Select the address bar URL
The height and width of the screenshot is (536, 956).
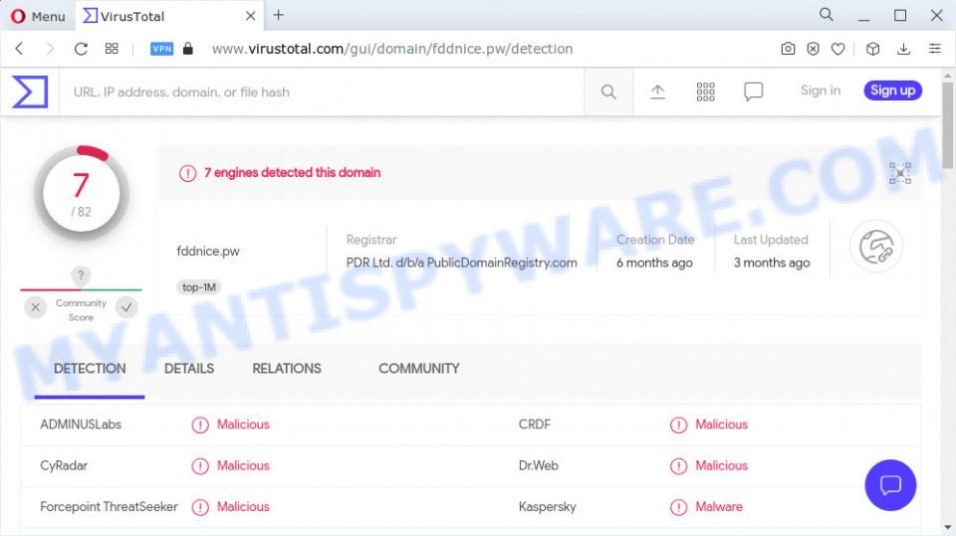392,49
